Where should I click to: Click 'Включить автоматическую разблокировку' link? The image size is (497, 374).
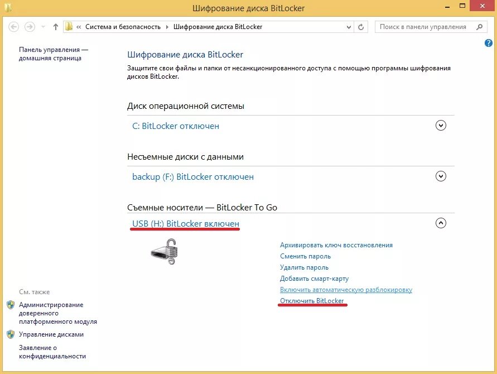pyautogui.click(x=346, y=290)
